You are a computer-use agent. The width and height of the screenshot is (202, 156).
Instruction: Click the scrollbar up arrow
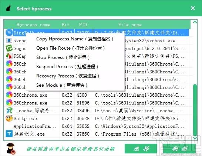click(195, 22)
